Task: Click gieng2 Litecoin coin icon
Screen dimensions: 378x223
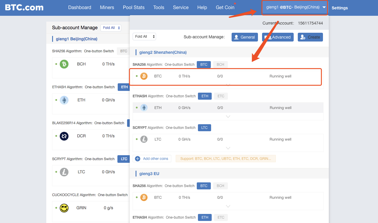Action: tap(144, 139)
